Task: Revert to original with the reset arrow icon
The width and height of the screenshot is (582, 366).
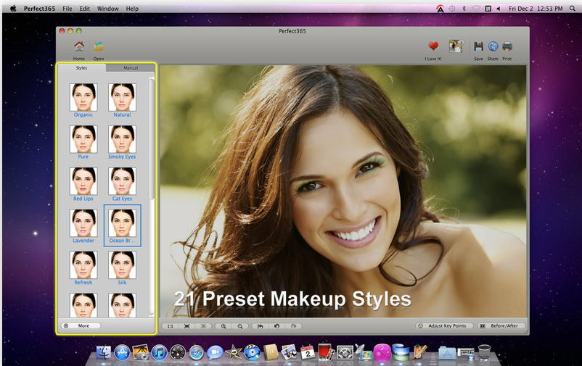Action: pyautogui.click(x=261, y=326)
